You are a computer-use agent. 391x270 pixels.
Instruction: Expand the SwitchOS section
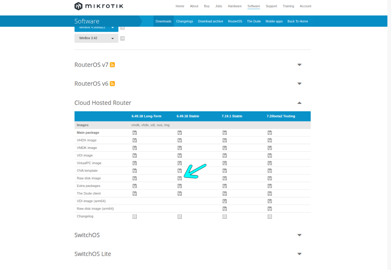(299, 235)
